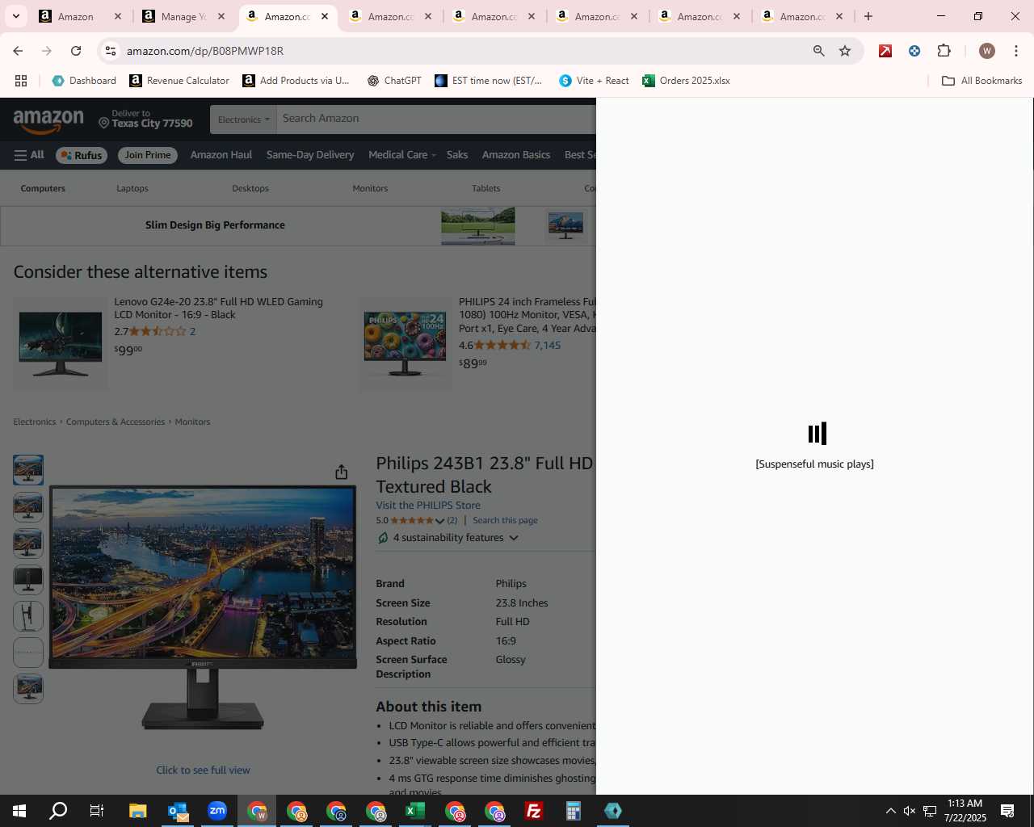Open Windows taskbar search
This screenshot has height=827, width=1034.
click(x=58, y=811)
